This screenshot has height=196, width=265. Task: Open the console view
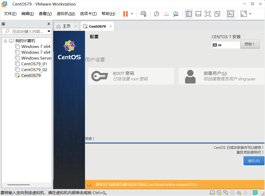(x=230, y=14)
